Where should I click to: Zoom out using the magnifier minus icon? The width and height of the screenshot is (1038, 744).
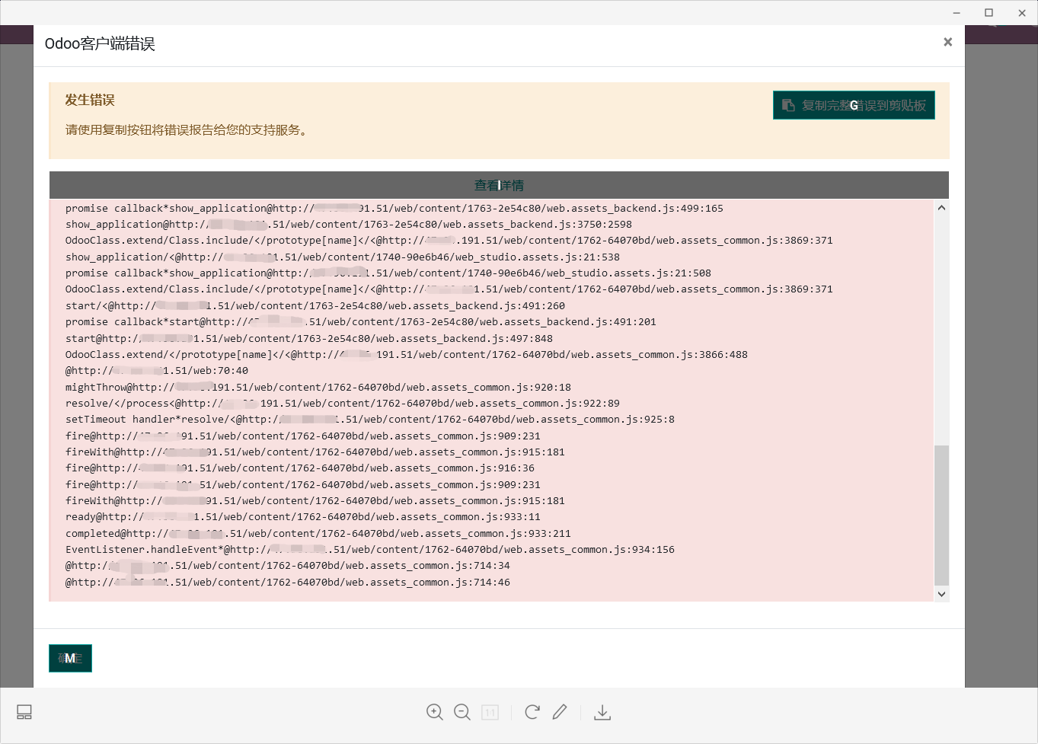pyautogui.click(x=462, y=712)
